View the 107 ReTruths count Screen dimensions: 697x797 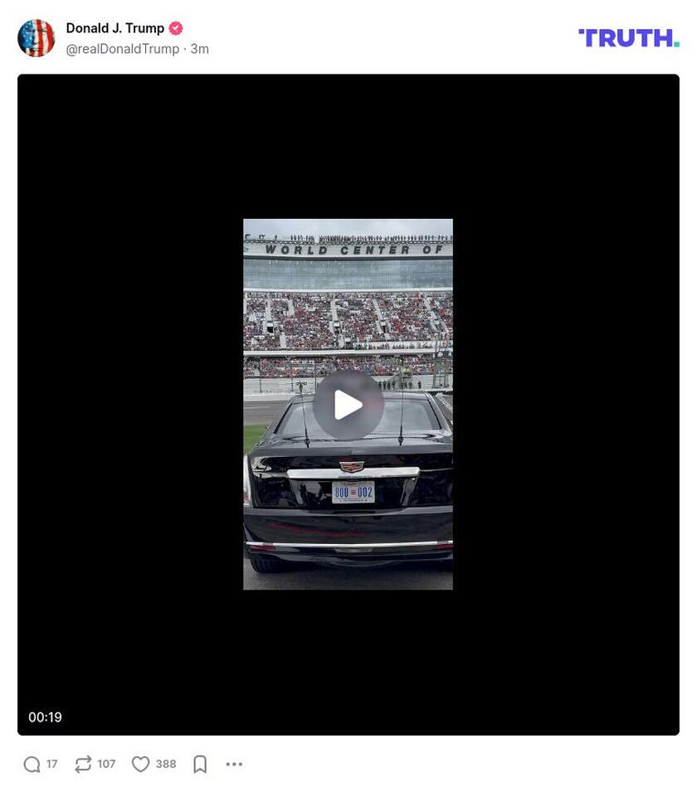coord(106,764)
